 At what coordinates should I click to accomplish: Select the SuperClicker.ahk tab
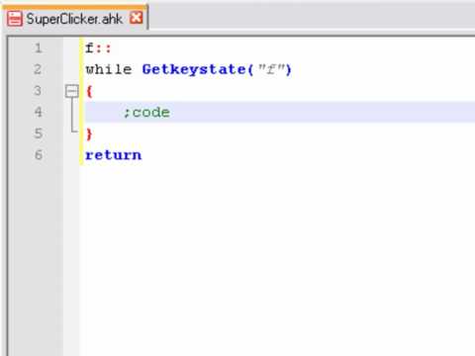point(74,19)
